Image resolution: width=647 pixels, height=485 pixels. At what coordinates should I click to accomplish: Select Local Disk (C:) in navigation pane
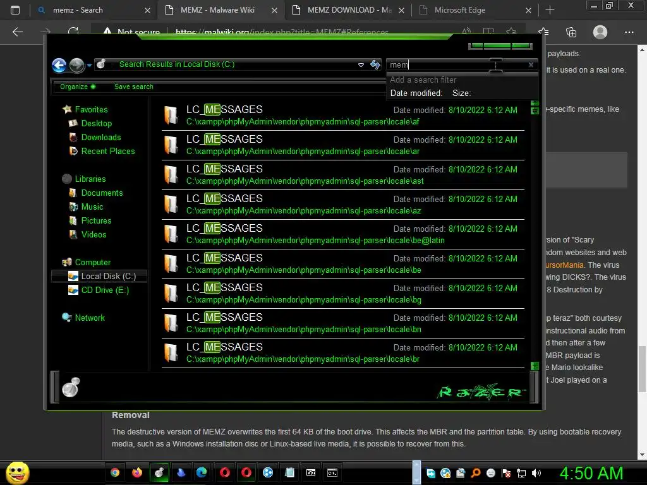click(x=99, y=277)
